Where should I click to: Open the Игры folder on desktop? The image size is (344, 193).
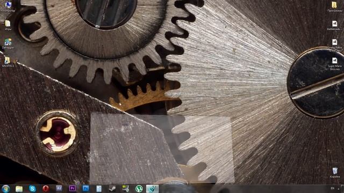click(x=8, y=25)
